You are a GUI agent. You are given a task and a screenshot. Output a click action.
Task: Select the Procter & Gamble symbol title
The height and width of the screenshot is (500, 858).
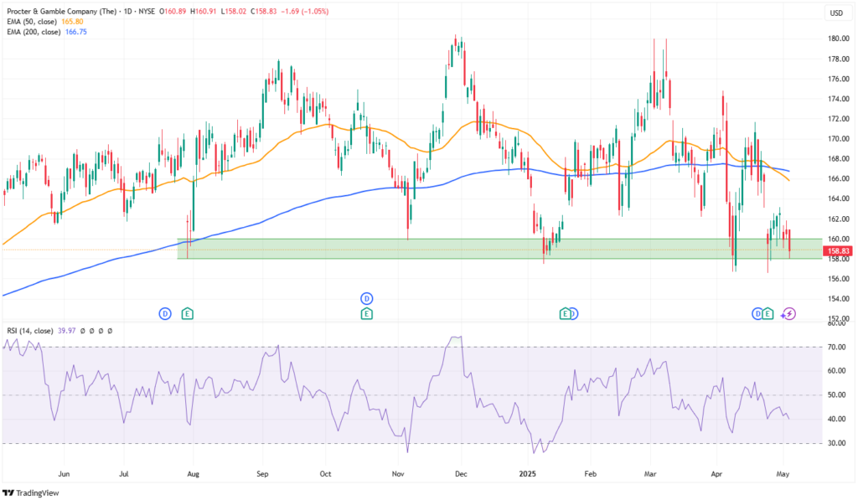point(61,12)
